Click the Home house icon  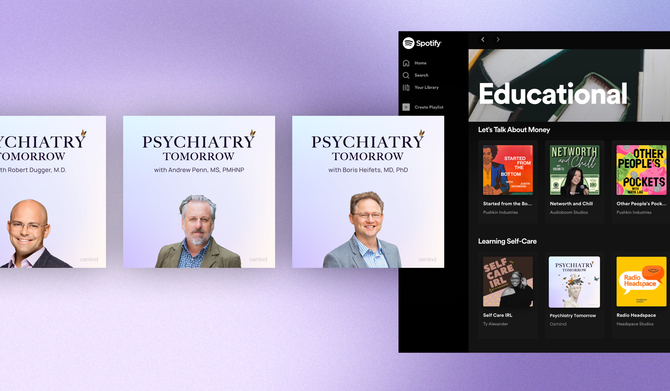[x=406, y=63]
